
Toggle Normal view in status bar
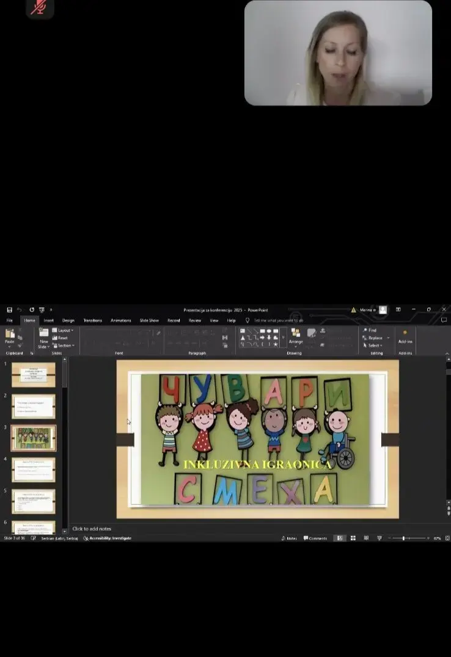[340, 539]
